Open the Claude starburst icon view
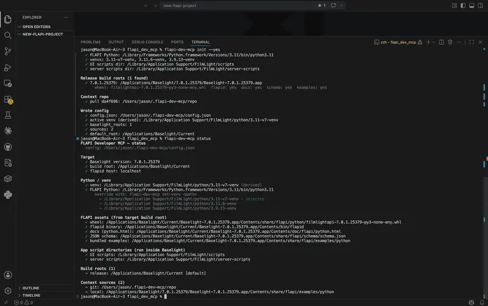The width and height of the screenshot is (488, 306). pyautogui.click(x=8, y=131)
